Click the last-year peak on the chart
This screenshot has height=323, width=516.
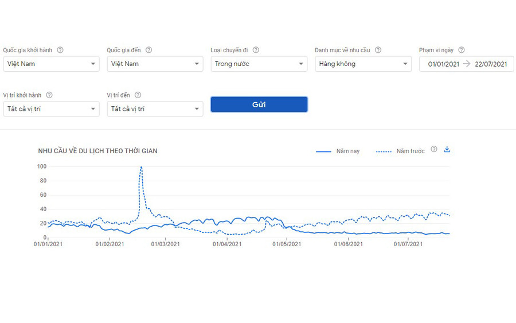(x=141, y=167)
